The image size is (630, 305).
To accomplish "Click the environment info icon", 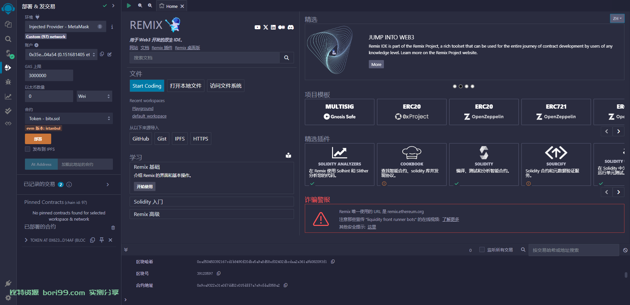I will coord(112,27).
